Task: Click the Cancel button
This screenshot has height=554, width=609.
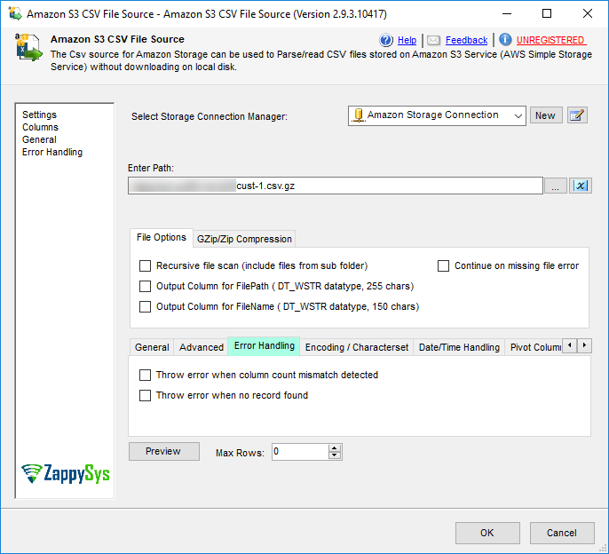Action: [x=562, y=533]
